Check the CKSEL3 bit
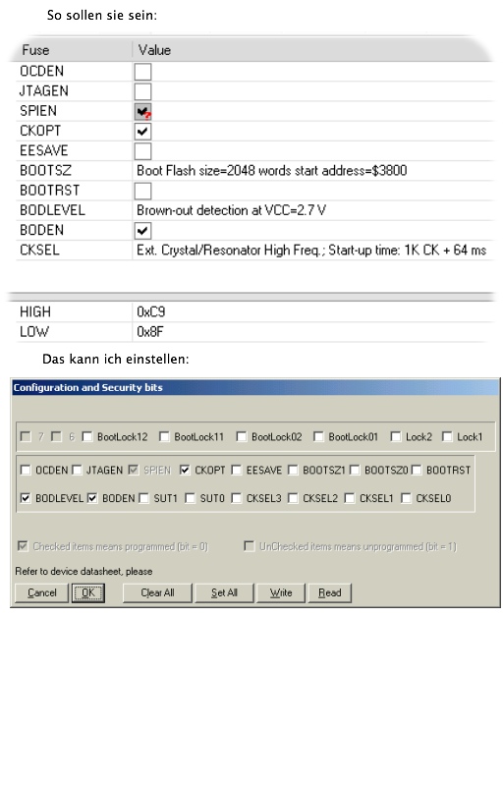Viewport: 503px width, 786px height. (237, 498)
